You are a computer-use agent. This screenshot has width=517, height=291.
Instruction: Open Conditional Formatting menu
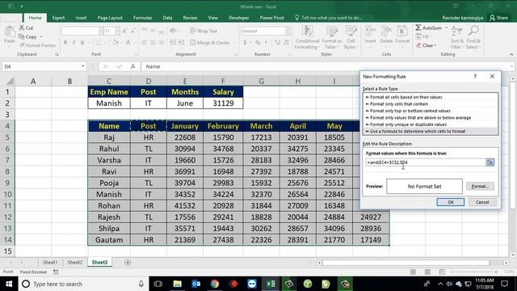pos(307,37)
